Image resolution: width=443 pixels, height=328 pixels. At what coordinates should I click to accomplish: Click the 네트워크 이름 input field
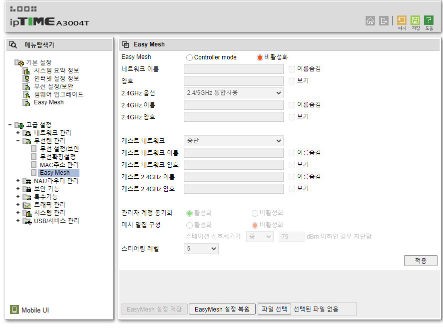click(x=233, y=69)
